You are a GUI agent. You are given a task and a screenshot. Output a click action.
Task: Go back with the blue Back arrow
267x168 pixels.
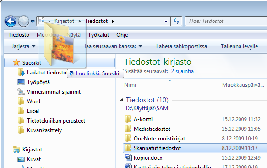11,21
